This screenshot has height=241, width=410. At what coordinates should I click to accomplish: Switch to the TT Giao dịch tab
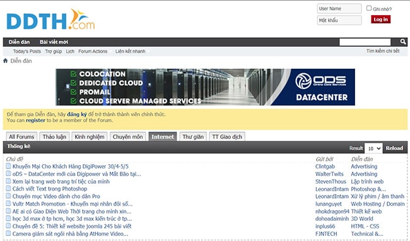click(x=227, y=137)
